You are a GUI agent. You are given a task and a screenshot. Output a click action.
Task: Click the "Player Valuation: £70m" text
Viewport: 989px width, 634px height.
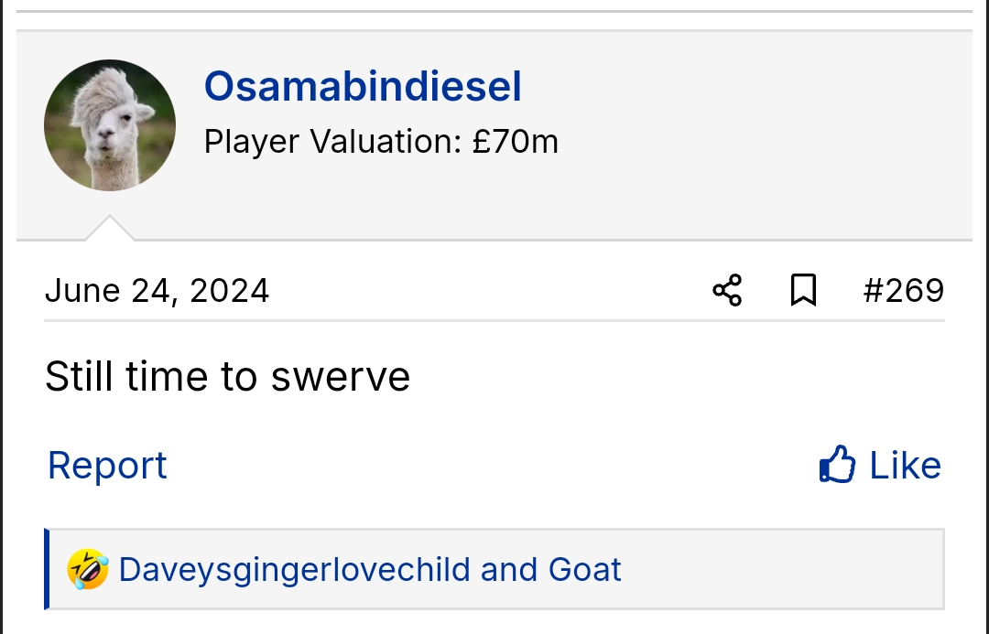381,142
